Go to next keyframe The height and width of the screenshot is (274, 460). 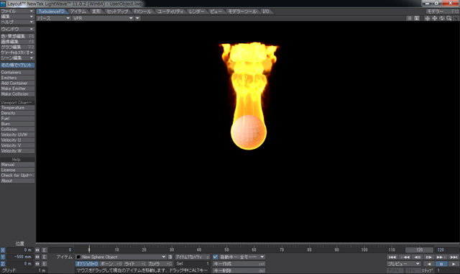click(x=441, y=257)
